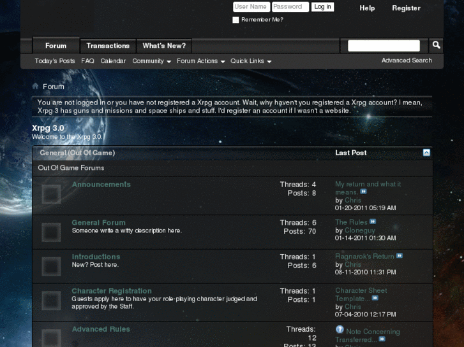View Chris profile under Announcements last post
Screen dimensions: 464x347
click(353, 200)
